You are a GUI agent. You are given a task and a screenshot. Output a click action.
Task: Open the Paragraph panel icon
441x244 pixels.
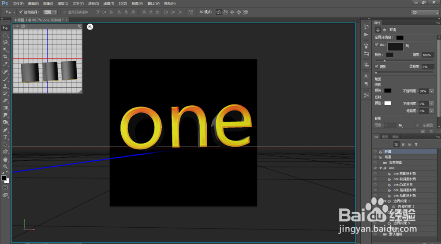tap(366, 84)
